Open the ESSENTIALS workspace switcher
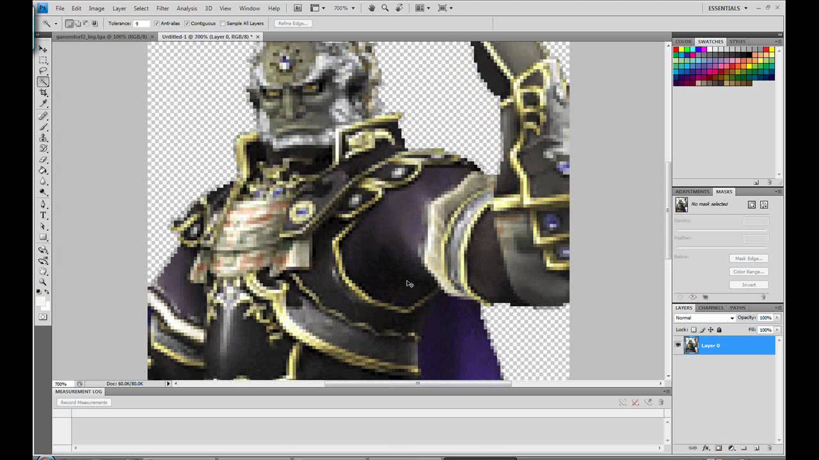This screenshot has width=819, height=460. tap(728, 8)
